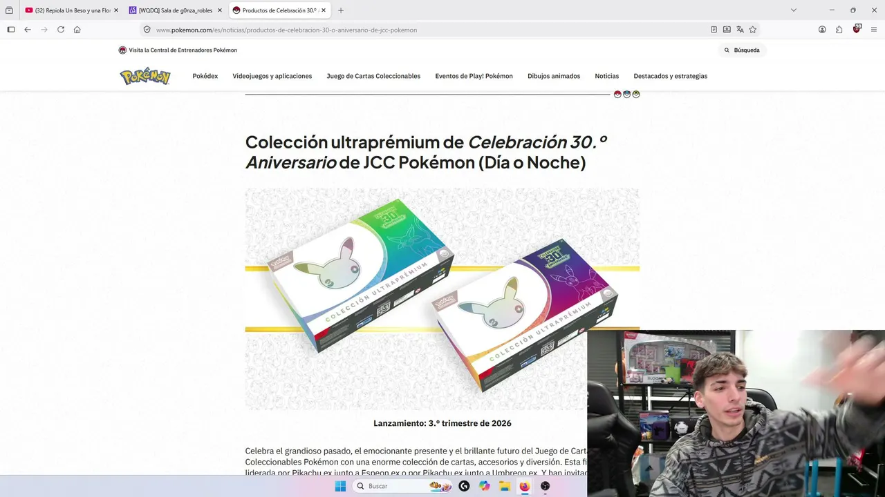Open the Firefox tab overview icon
The width and height of the screenshot is (885, 497).
(x=9, y=10)
